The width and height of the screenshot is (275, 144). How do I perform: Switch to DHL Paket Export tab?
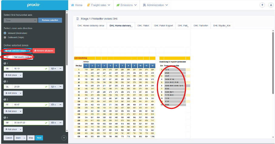click(164, 26)
